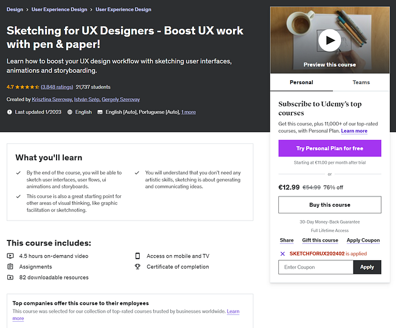Click the course preview thumbnail image
This screenshot has width=396, height=328.
(330, 40)
